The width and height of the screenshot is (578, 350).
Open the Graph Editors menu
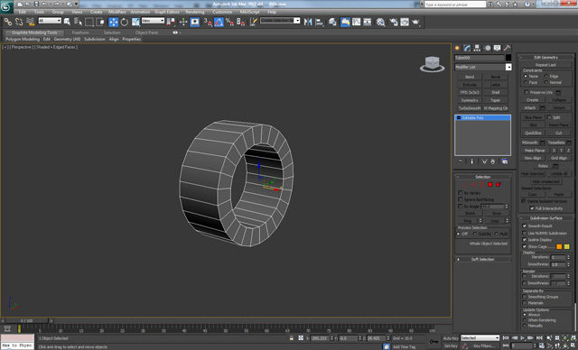[167, 12]
